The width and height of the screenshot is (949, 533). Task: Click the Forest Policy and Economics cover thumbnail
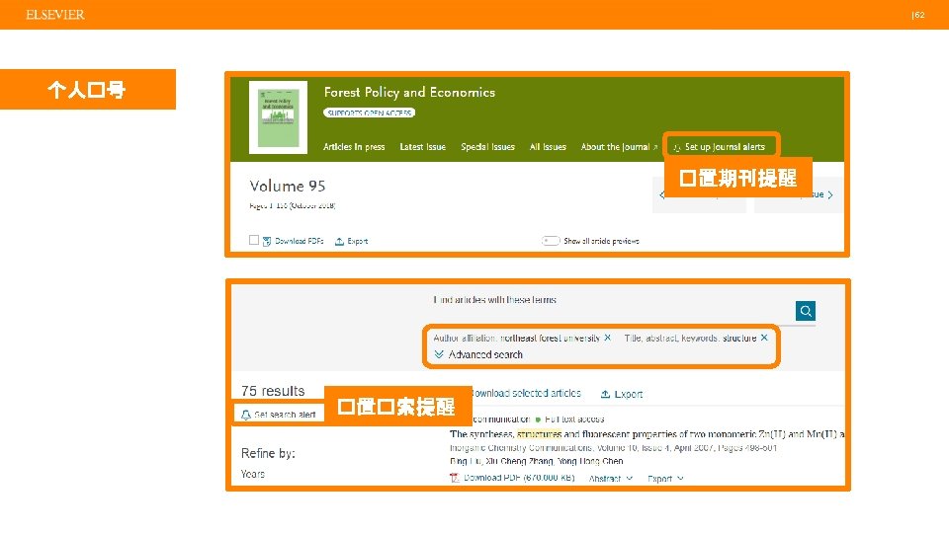coord(278,117)
